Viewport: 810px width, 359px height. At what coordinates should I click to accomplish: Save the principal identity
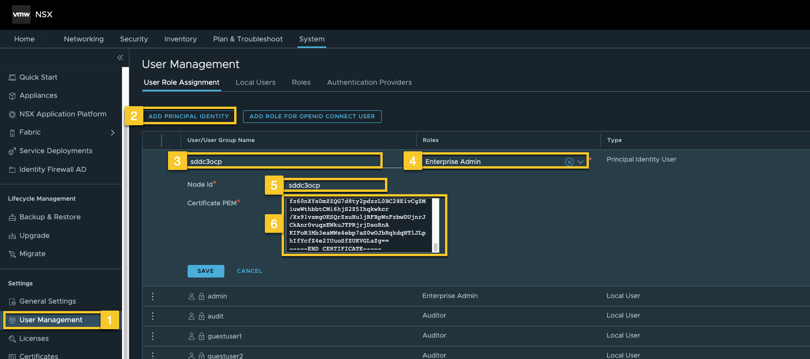(206, 271)
